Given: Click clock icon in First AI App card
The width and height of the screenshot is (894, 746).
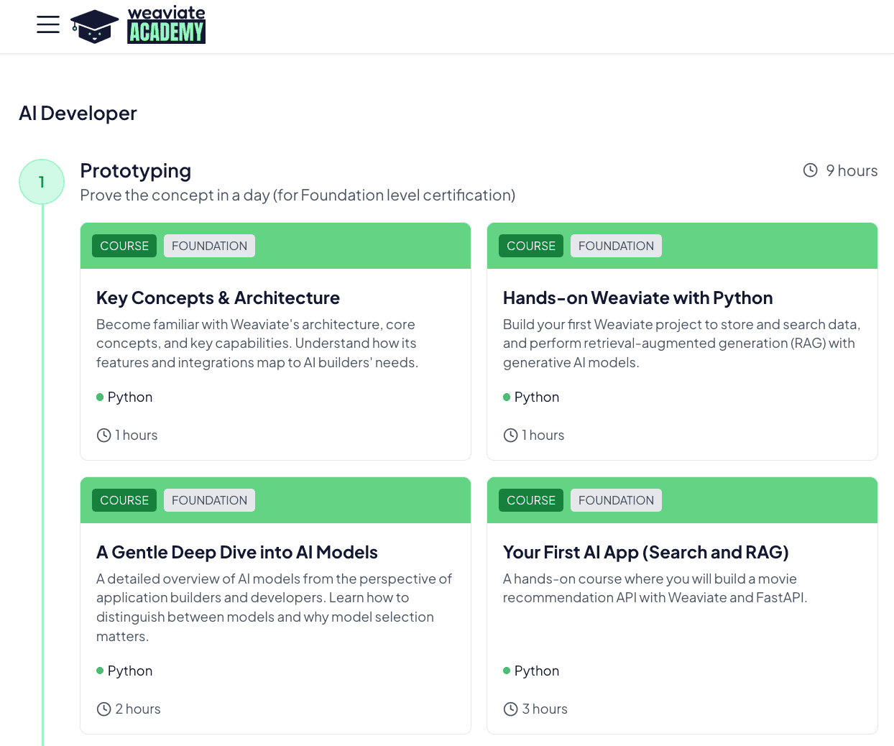Looking at the screenshot, I should 510,709.
